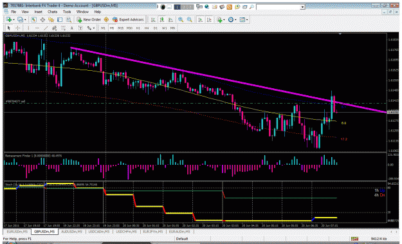Click the magnifier search icon in title bar
This screenshot has height=244, width=402.
(252, 6)
